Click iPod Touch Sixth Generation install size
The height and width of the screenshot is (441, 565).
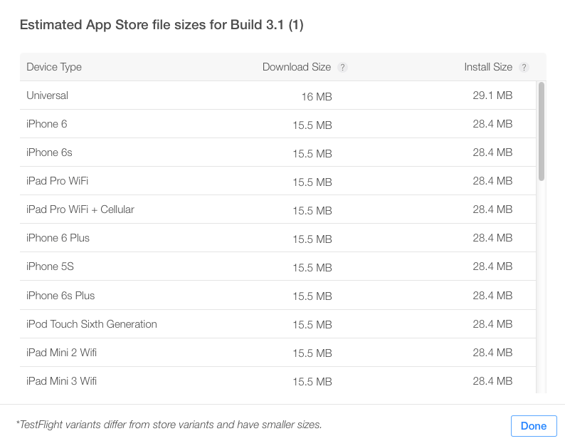coord(492,324)
